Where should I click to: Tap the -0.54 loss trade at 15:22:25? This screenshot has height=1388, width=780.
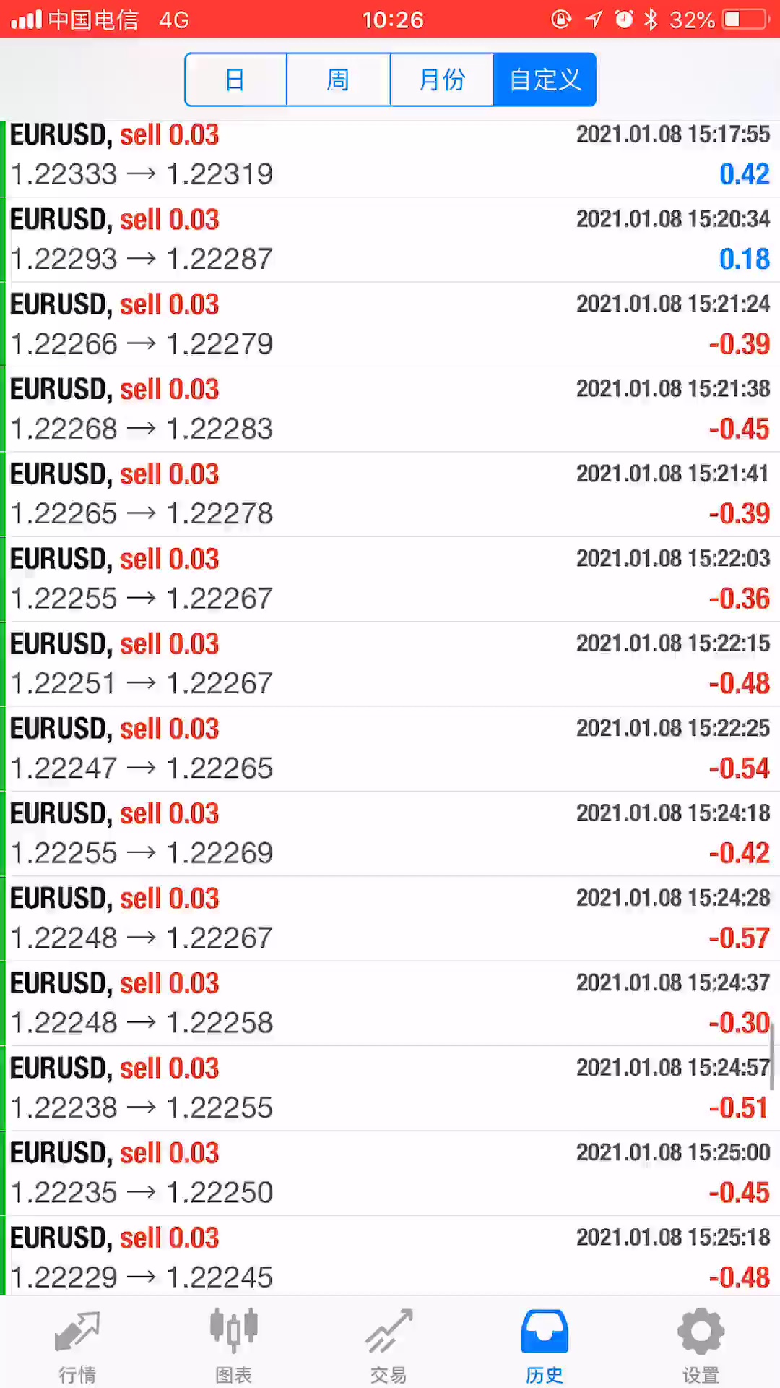pyautogui.click(x=390, y=749)
